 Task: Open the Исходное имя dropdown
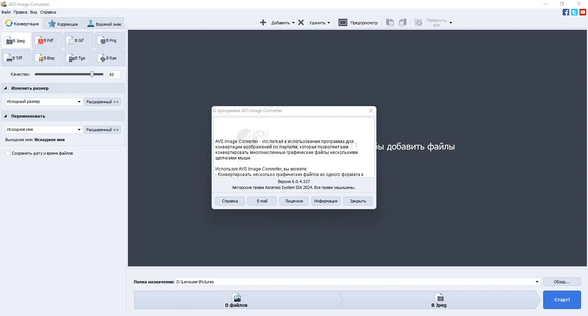click(44, 130)
